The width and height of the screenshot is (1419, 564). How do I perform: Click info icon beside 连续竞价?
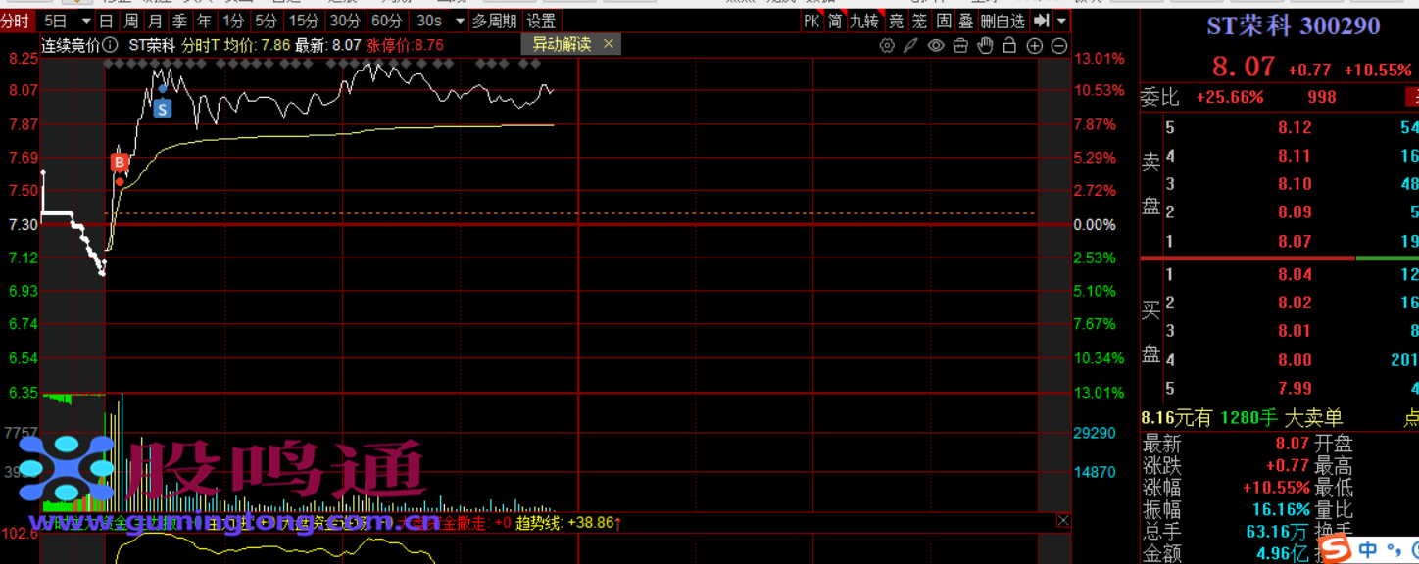click(x=110, y=44)
